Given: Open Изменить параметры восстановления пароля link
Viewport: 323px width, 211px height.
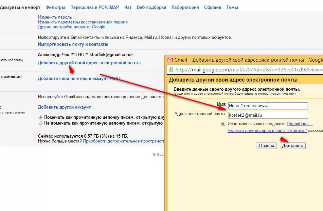Looking at the screenshot, I should coord(82,22).
